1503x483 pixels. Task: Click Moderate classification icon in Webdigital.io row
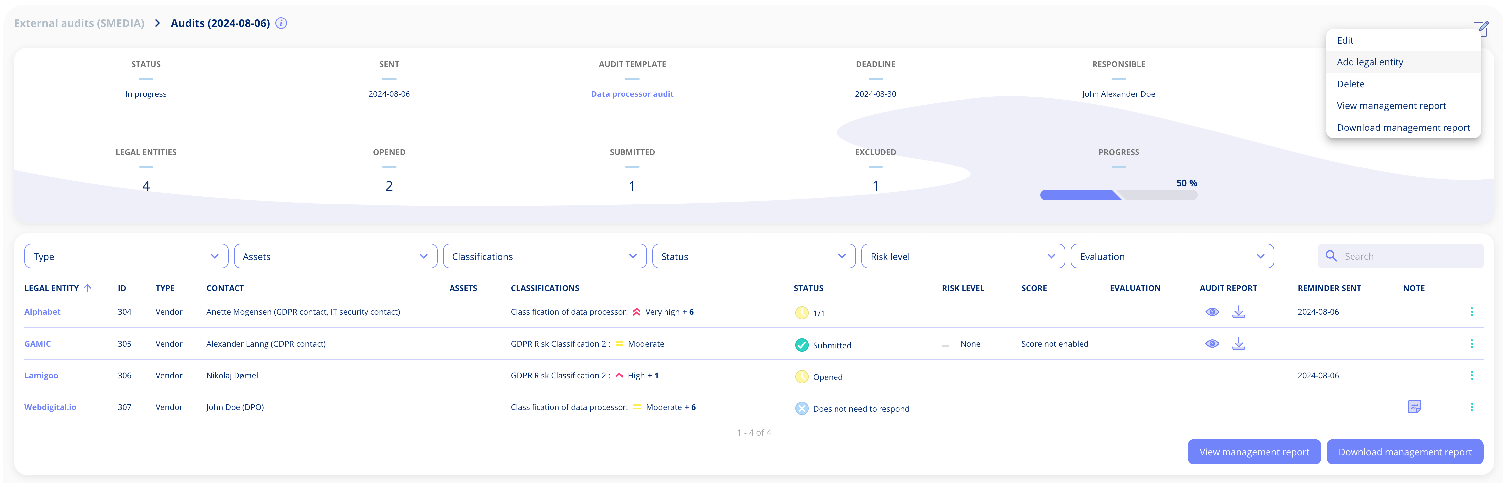point(636,407)
